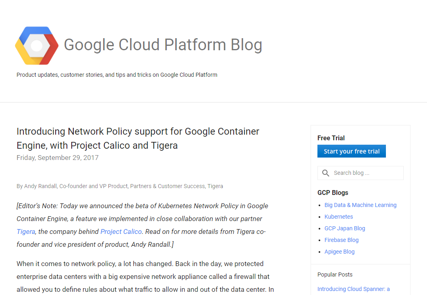Click the magnifier icon in the search box
Image resolution: width=427 pixels, height=295 pixels.
(325, 173)
